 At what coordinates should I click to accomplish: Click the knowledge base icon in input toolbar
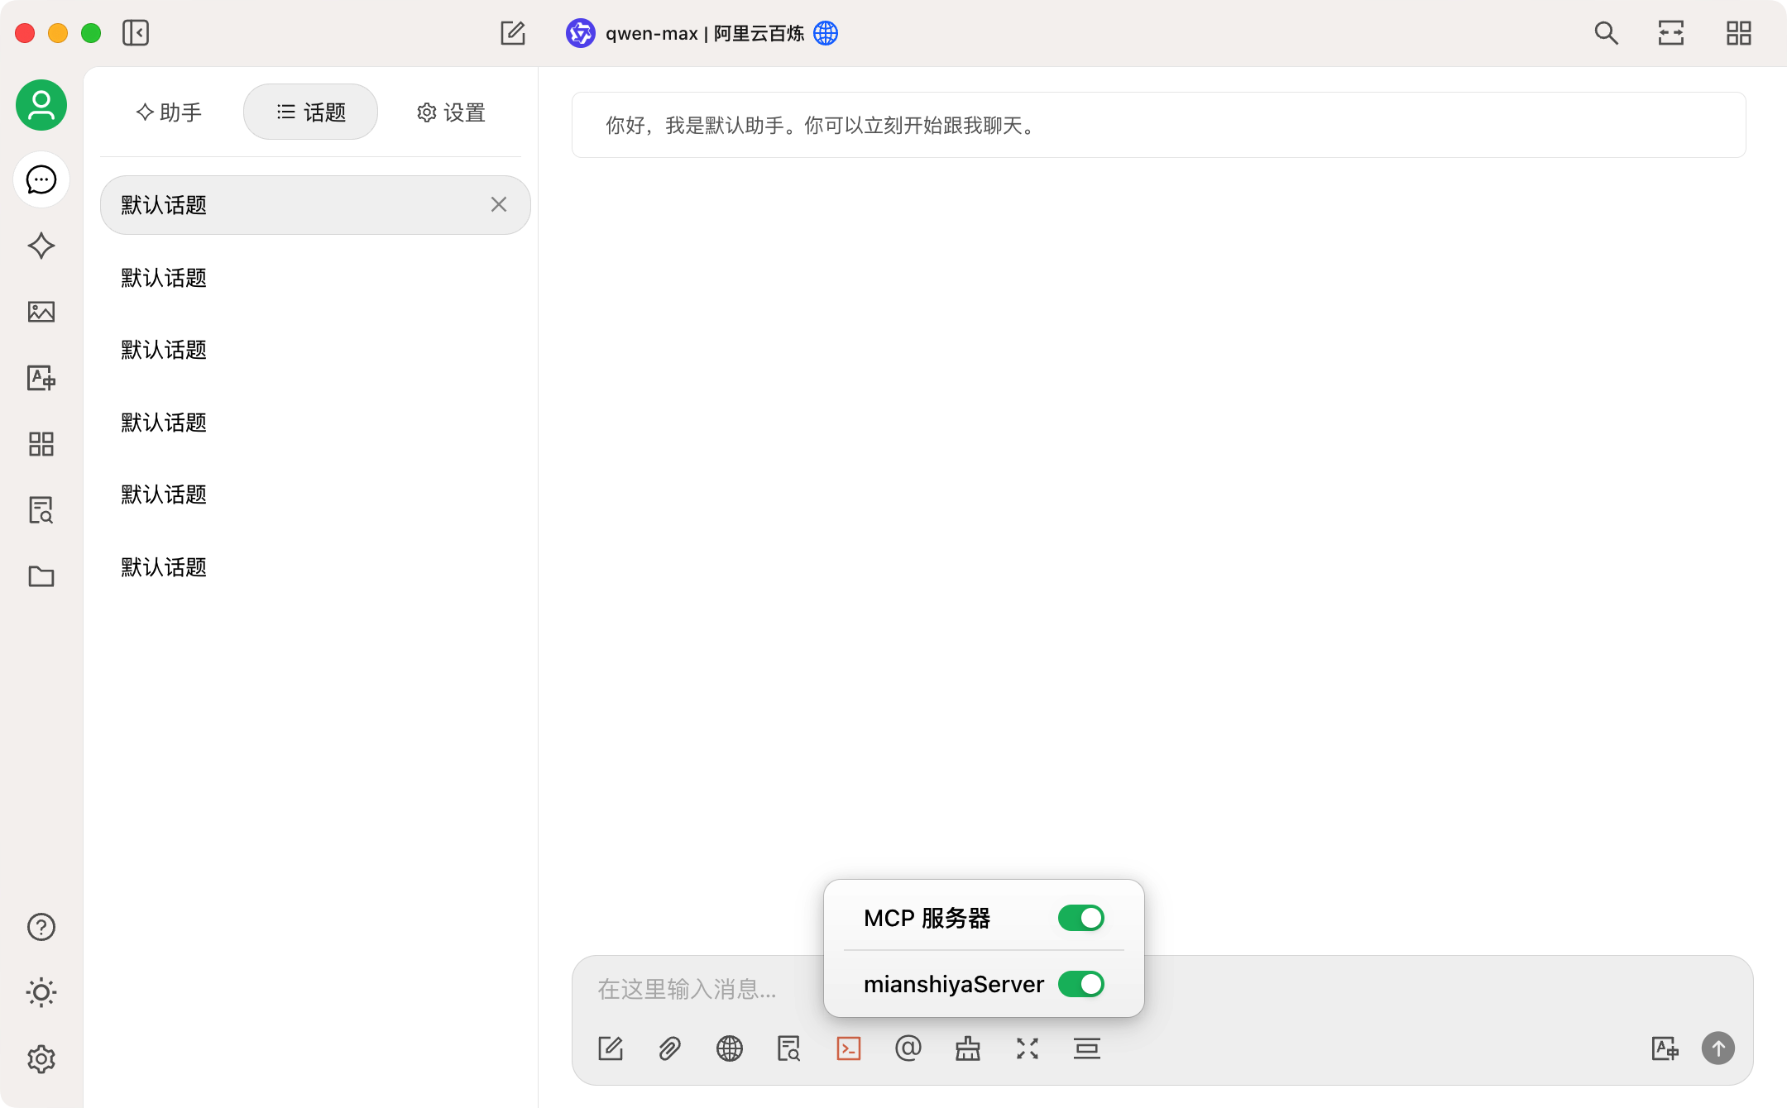point(788,1048)
